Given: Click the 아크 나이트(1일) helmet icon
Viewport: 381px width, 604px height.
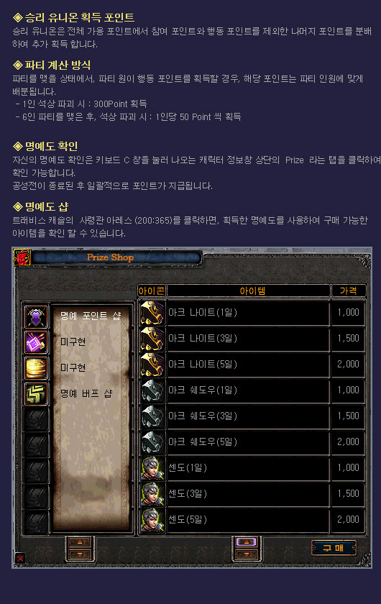Looking at the screenshot, I should point(152,313).
